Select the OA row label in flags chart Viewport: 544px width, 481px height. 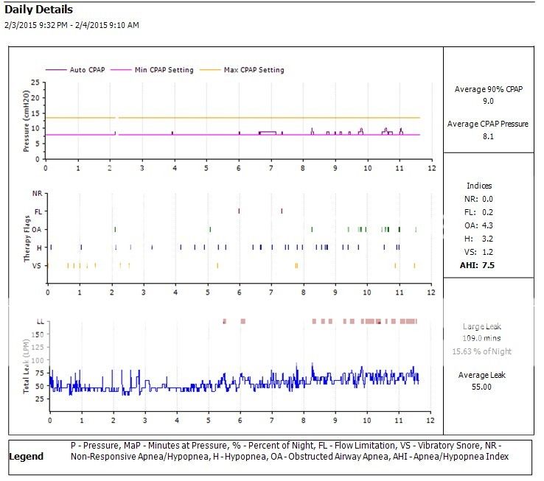tap(38, 229)
